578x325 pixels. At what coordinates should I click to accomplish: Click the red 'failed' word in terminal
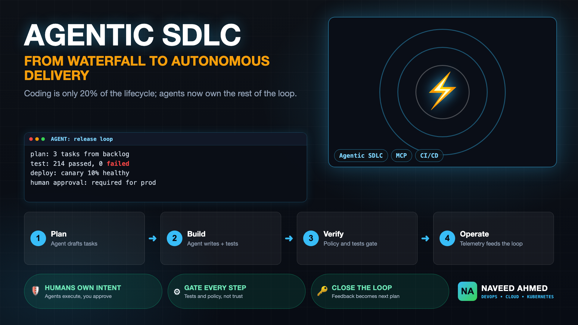point(118,163)
